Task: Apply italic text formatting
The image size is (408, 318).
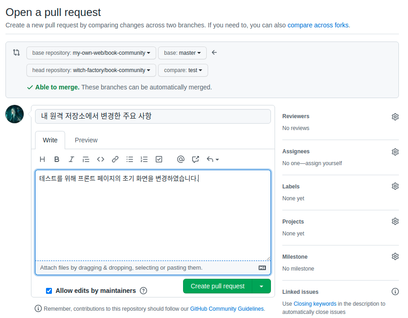Action: coord(71,159)
